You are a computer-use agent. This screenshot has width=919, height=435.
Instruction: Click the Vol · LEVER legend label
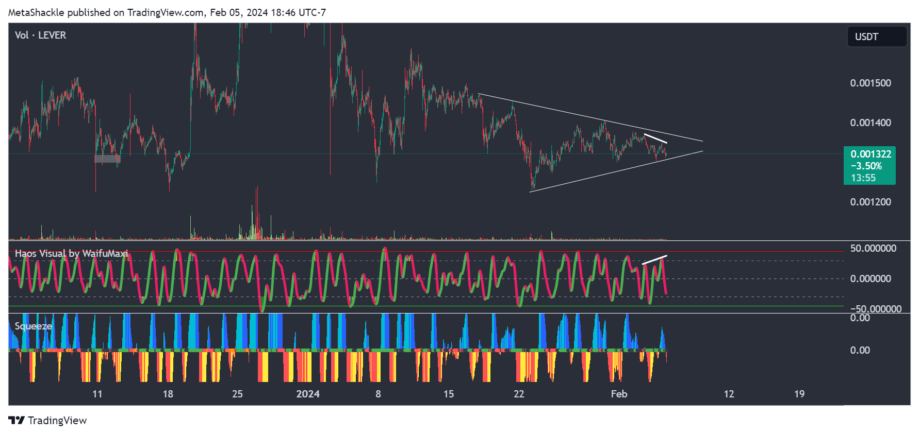click(x=40, y=35)
